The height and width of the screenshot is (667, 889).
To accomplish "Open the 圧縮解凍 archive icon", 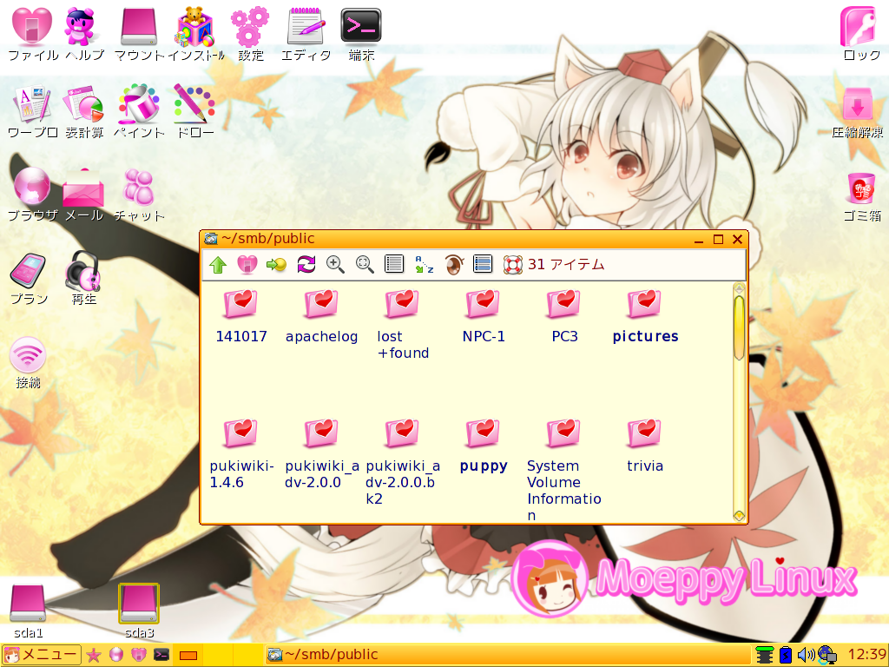I will point(857,114).
